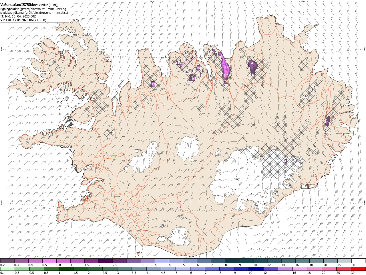
Task: Select snow legend swatch between 0.2 and 0.3
Action: 7,261
